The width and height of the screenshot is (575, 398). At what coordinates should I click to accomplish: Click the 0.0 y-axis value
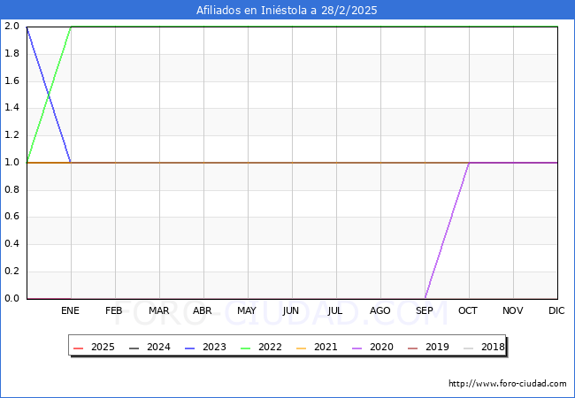11,298
